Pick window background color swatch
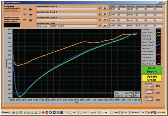 point(12,14)
